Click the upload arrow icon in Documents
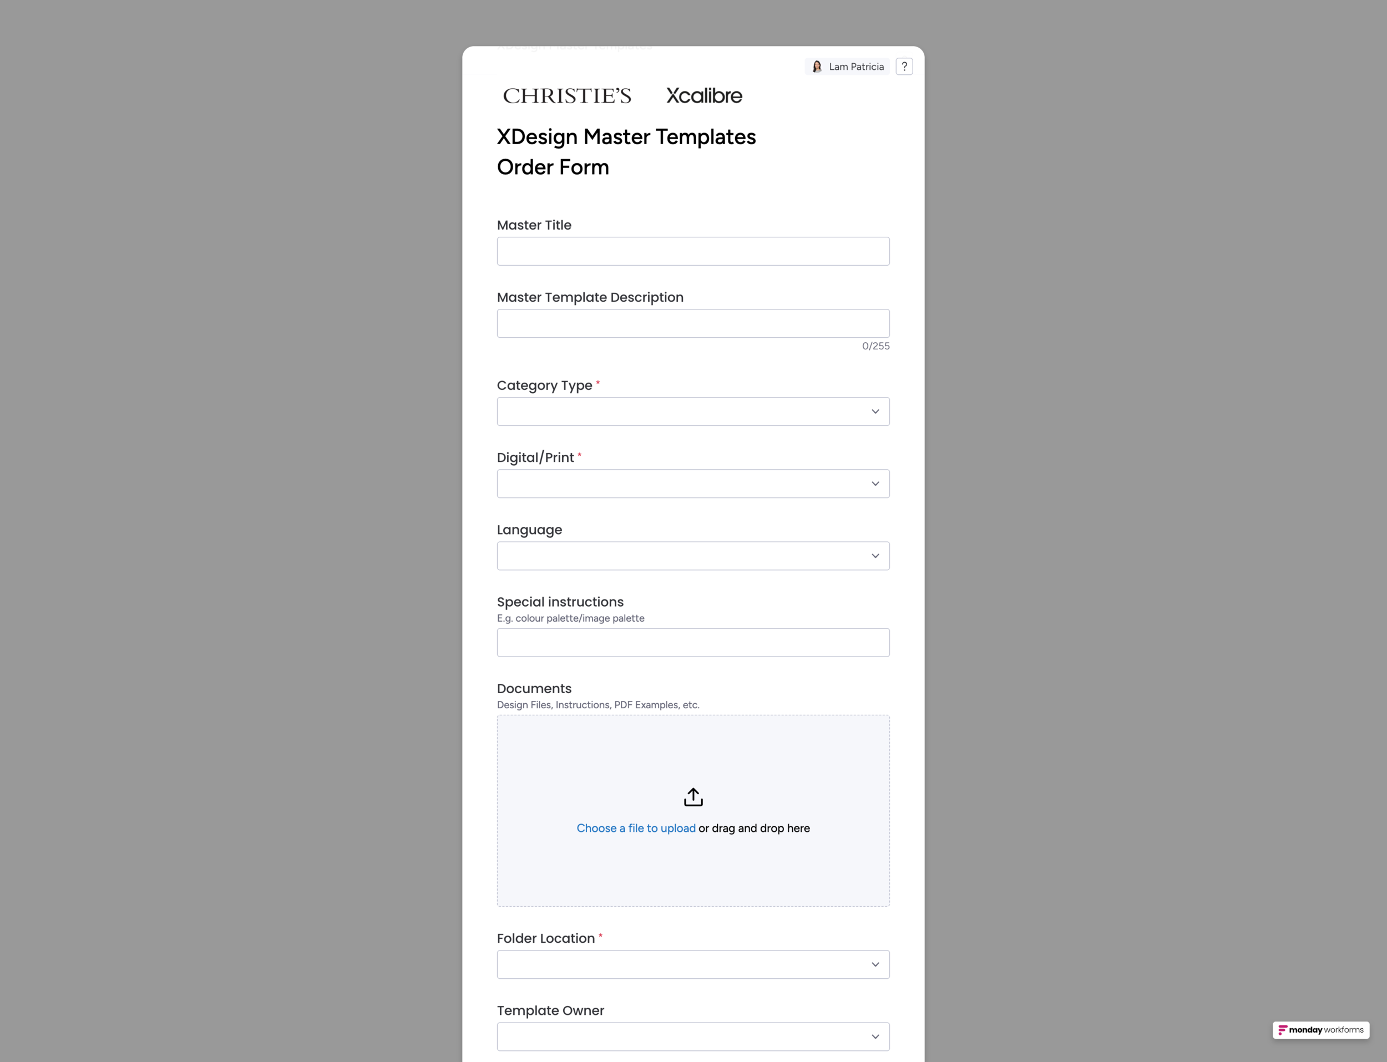1387x1062 pixels. coord(693,797)
